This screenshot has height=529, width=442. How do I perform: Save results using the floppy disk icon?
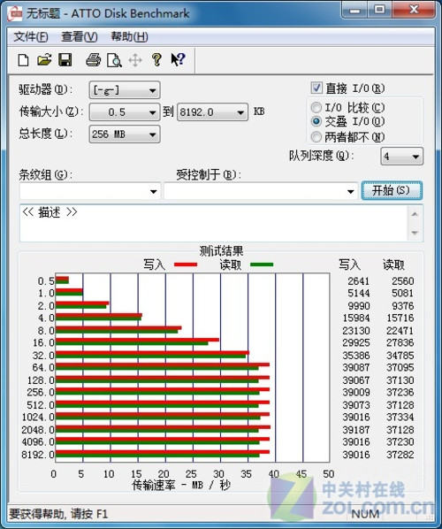click(65, 60)
